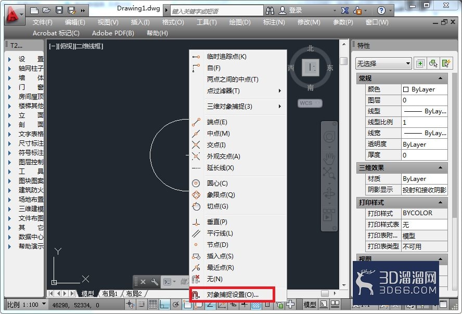Click the ViewCube top face
Screen dimensions: 462x314
pyautogui.click(x=310, y=68)
